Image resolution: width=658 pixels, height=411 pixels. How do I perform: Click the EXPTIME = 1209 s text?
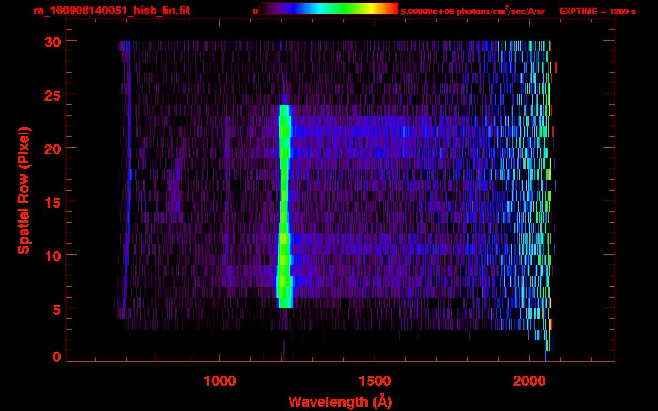tap(597, 11)
